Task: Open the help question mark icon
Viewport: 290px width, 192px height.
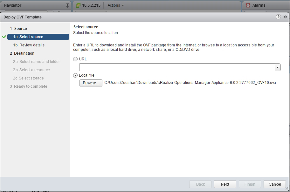Action: coord(278,17)
